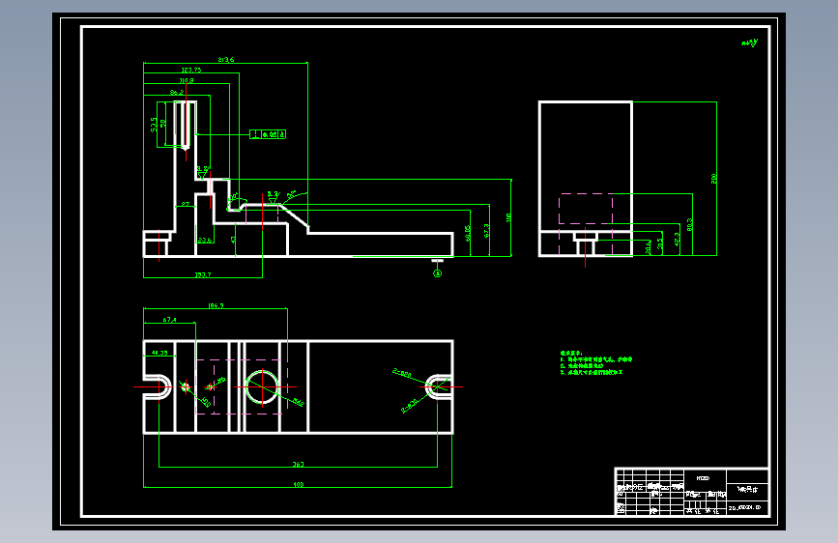Pick the 153.7 bottom dimension
Image resolution: width=838 pixels, height=543 pixels.
pyautogui.click(x=203, y=274)
